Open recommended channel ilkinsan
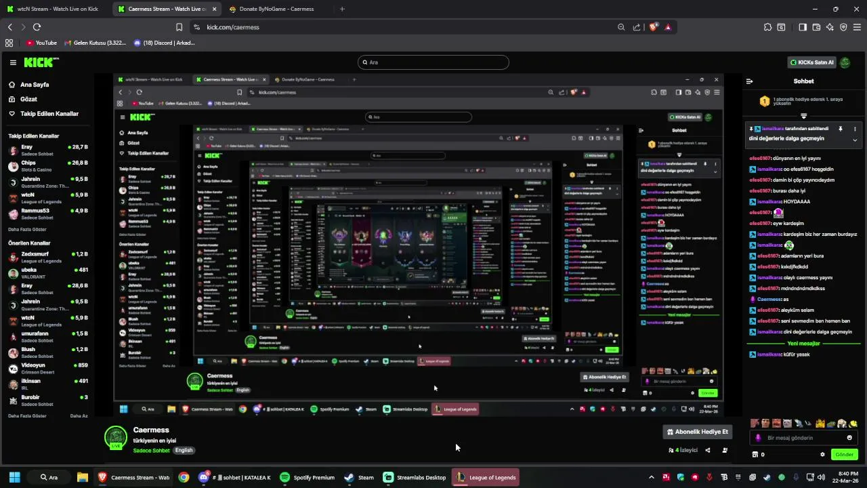Screen dimensions: 867x488 [47, 384]
